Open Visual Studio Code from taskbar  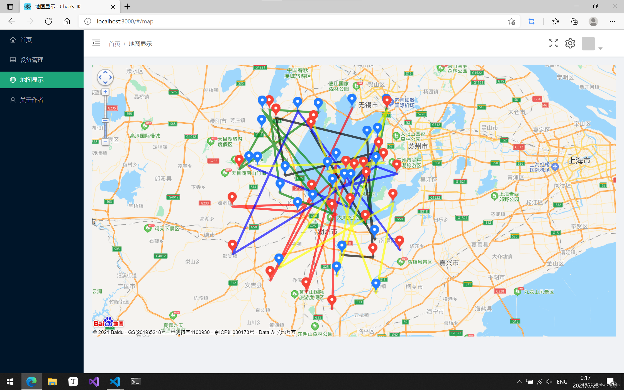(115, 382)
